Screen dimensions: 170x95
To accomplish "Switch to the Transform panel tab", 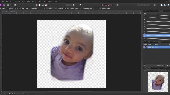I will (x=152, y=68).
